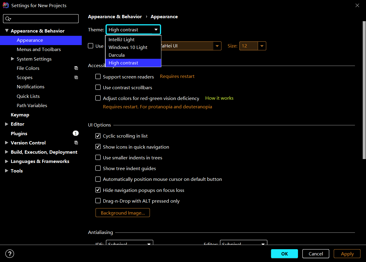Screen dimensions: 366x262
Task: Toggle the Use custom font checkbox
Action: 90,46
